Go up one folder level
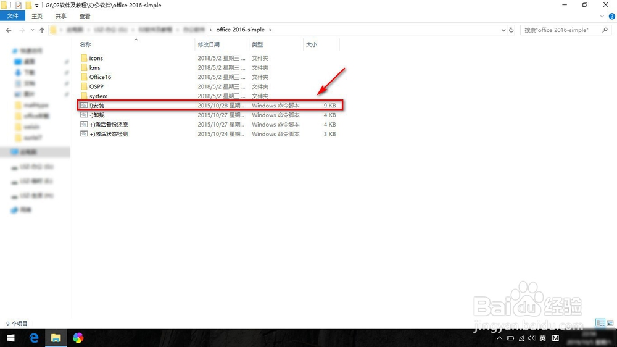Image resolution: width=617 pixels, height=347 pixels. (x=42, y=30)
